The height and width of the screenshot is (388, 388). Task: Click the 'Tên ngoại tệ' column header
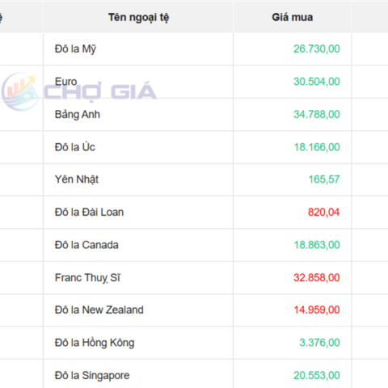[x=138, y=18]
